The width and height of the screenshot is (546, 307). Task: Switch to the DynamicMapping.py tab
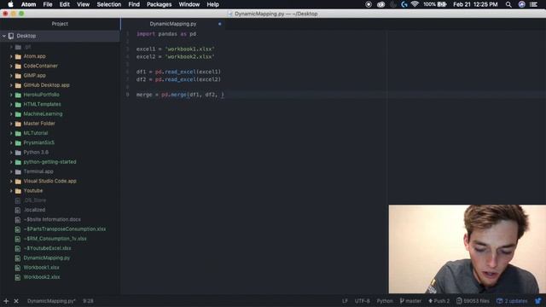pyautogui.click(x=172, y=24)
